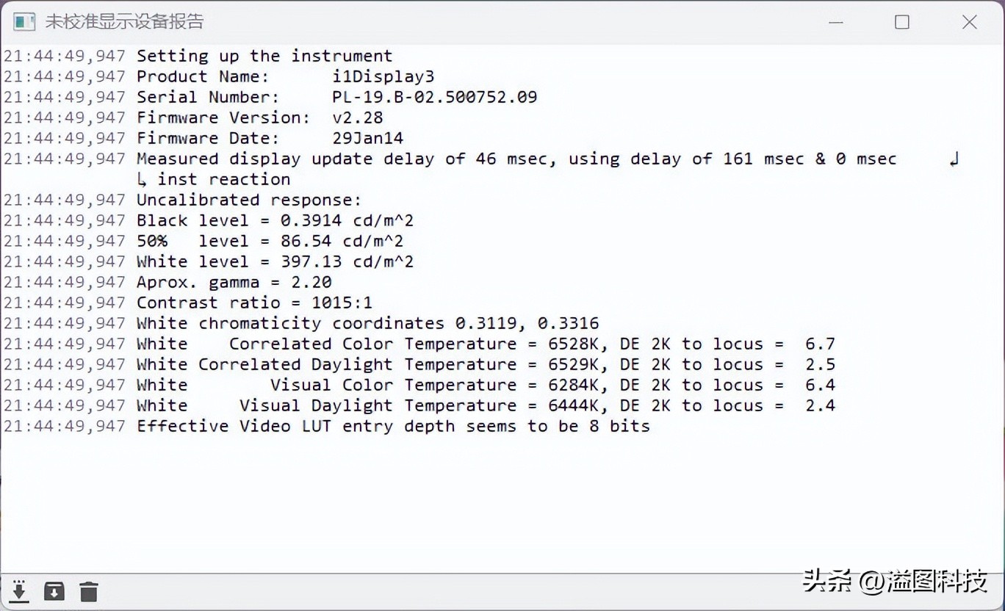1005x611 pixels.
Task: Click the Firmware Version v2.28 line
Action: pyautogui.click(x=259, y=117)
